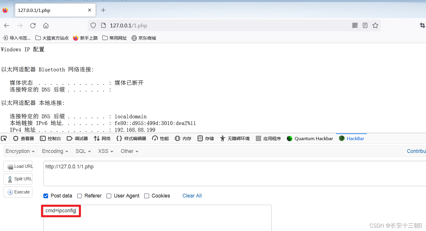The height and width of the screenshot is (231, 426).
Task: Uncheck the Post data checkbox
Action: click(x=46, y=196)
